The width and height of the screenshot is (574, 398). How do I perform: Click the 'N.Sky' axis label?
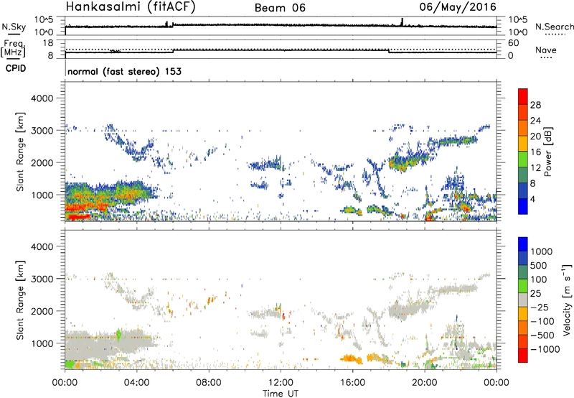pyautogui.click(x=14, y=27)
